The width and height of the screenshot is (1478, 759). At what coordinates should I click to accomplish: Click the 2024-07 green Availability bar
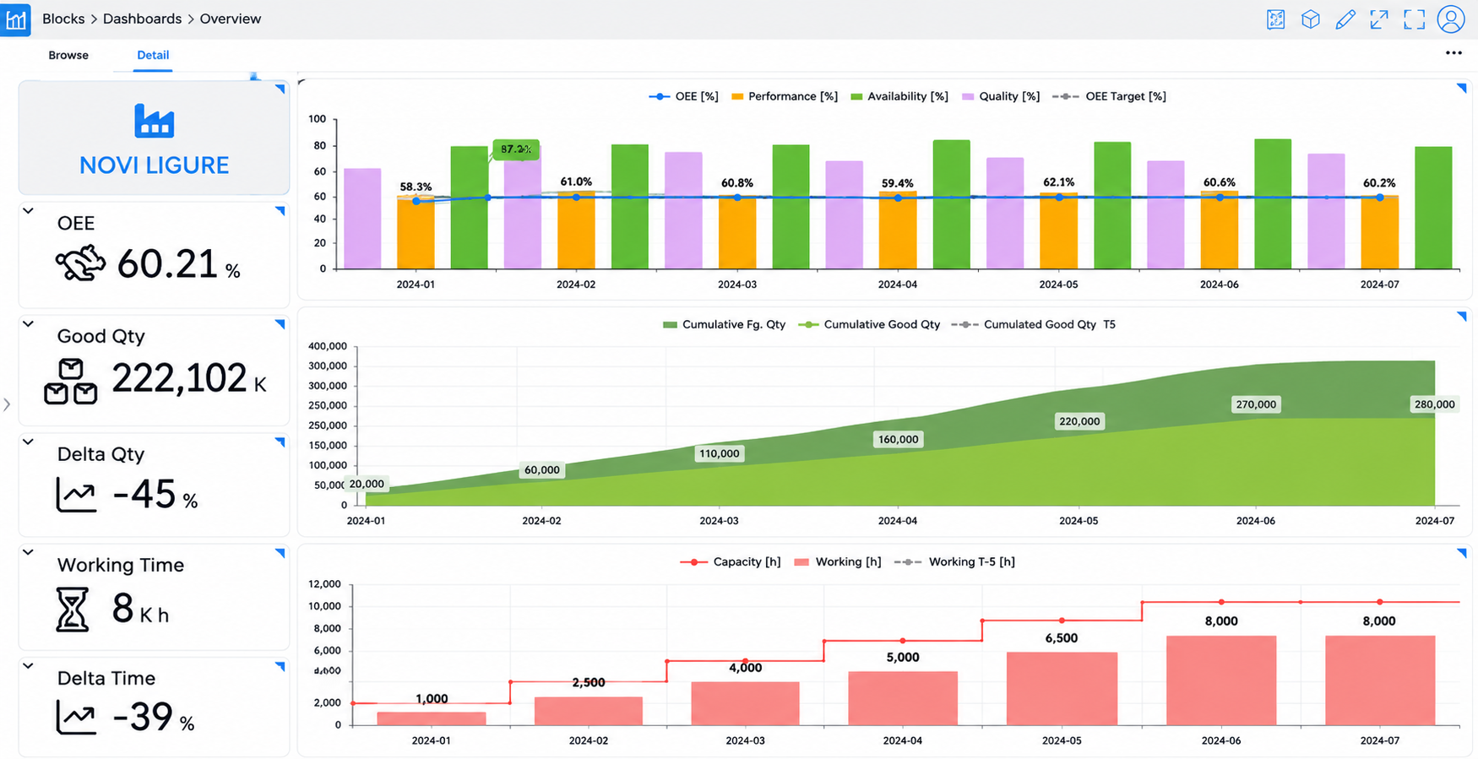tap(1433, 208)
